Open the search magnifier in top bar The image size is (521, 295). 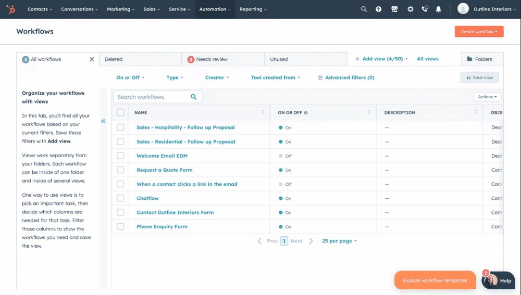[x=364, y=9]
